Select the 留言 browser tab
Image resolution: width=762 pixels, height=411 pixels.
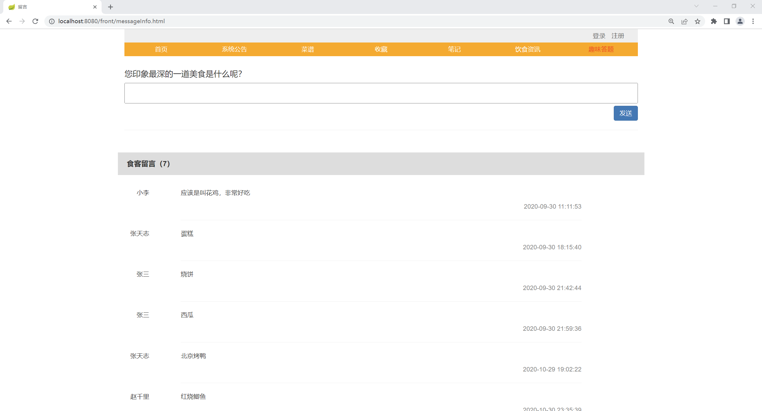[52, 7]
